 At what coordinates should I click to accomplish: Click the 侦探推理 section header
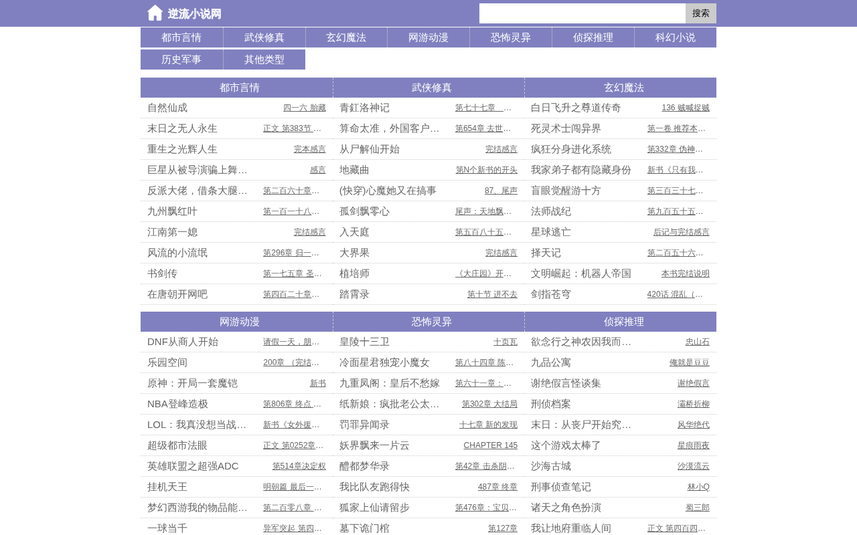coord(624,322)
